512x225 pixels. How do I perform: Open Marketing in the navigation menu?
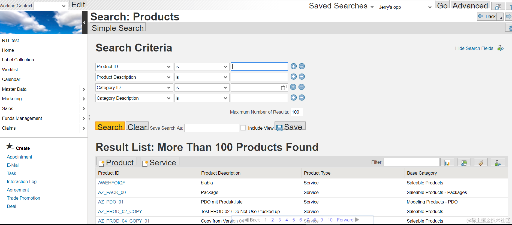coord(12,99)
